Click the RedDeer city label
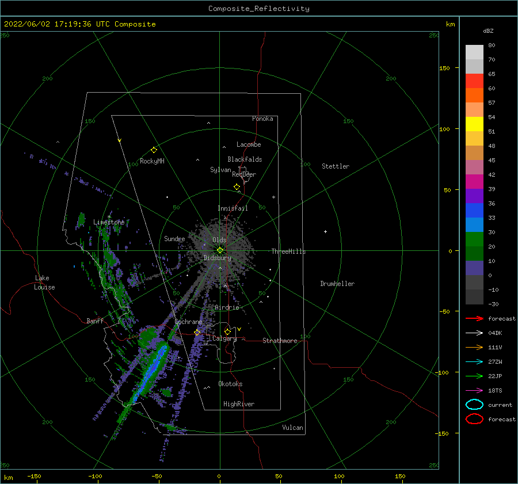 point(244,174)
